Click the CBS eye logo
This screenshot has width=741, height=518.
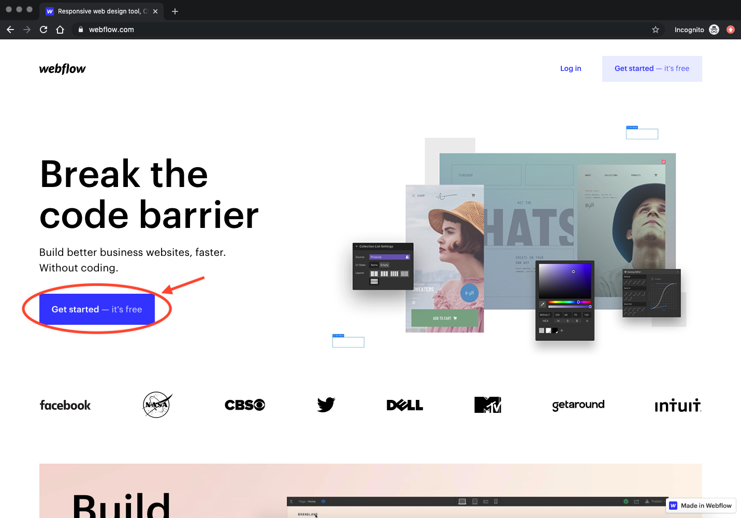244,405
